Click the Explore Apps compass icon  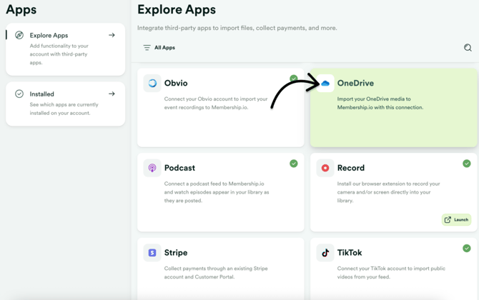point(19,35)
